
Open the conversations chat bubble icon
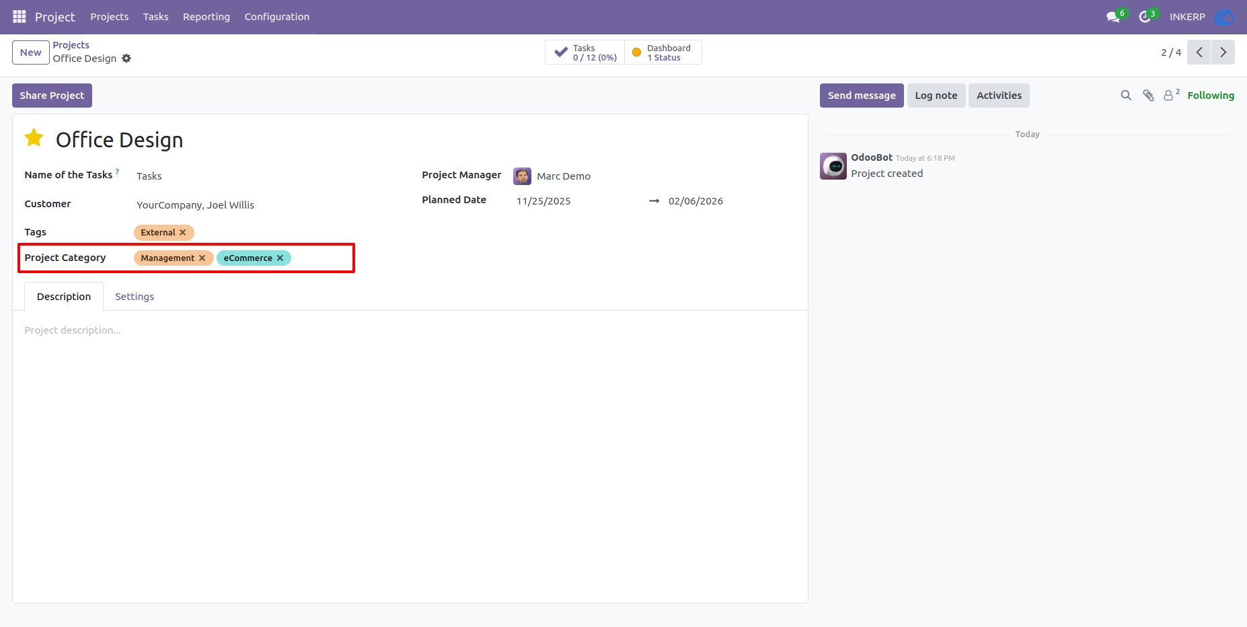pyautogui.click(x=1113, y=17)
